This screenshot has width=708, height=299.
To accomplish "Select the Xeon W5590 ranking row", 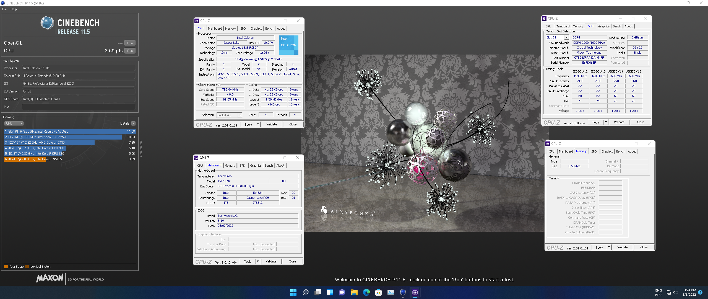I will [70, 132].
